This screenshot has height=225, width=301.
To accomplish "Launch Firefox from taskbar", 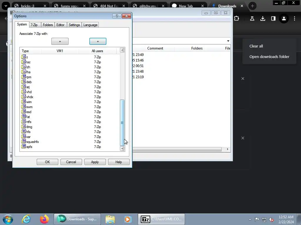I will 44,219.
